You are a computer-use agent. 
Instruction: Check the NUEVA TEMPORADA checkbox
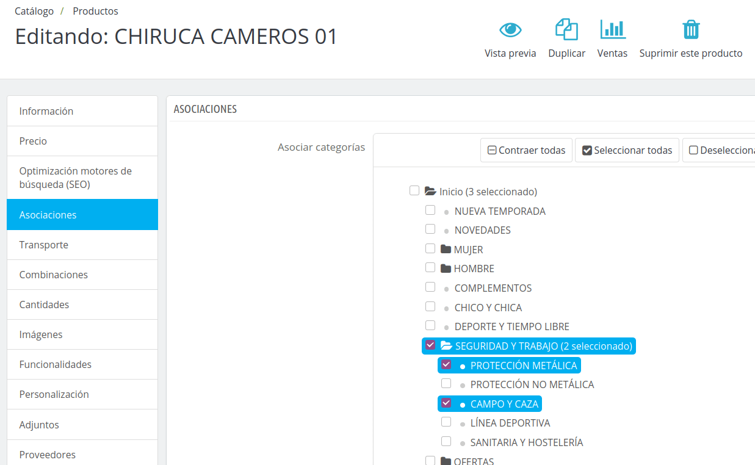[430, 210]
